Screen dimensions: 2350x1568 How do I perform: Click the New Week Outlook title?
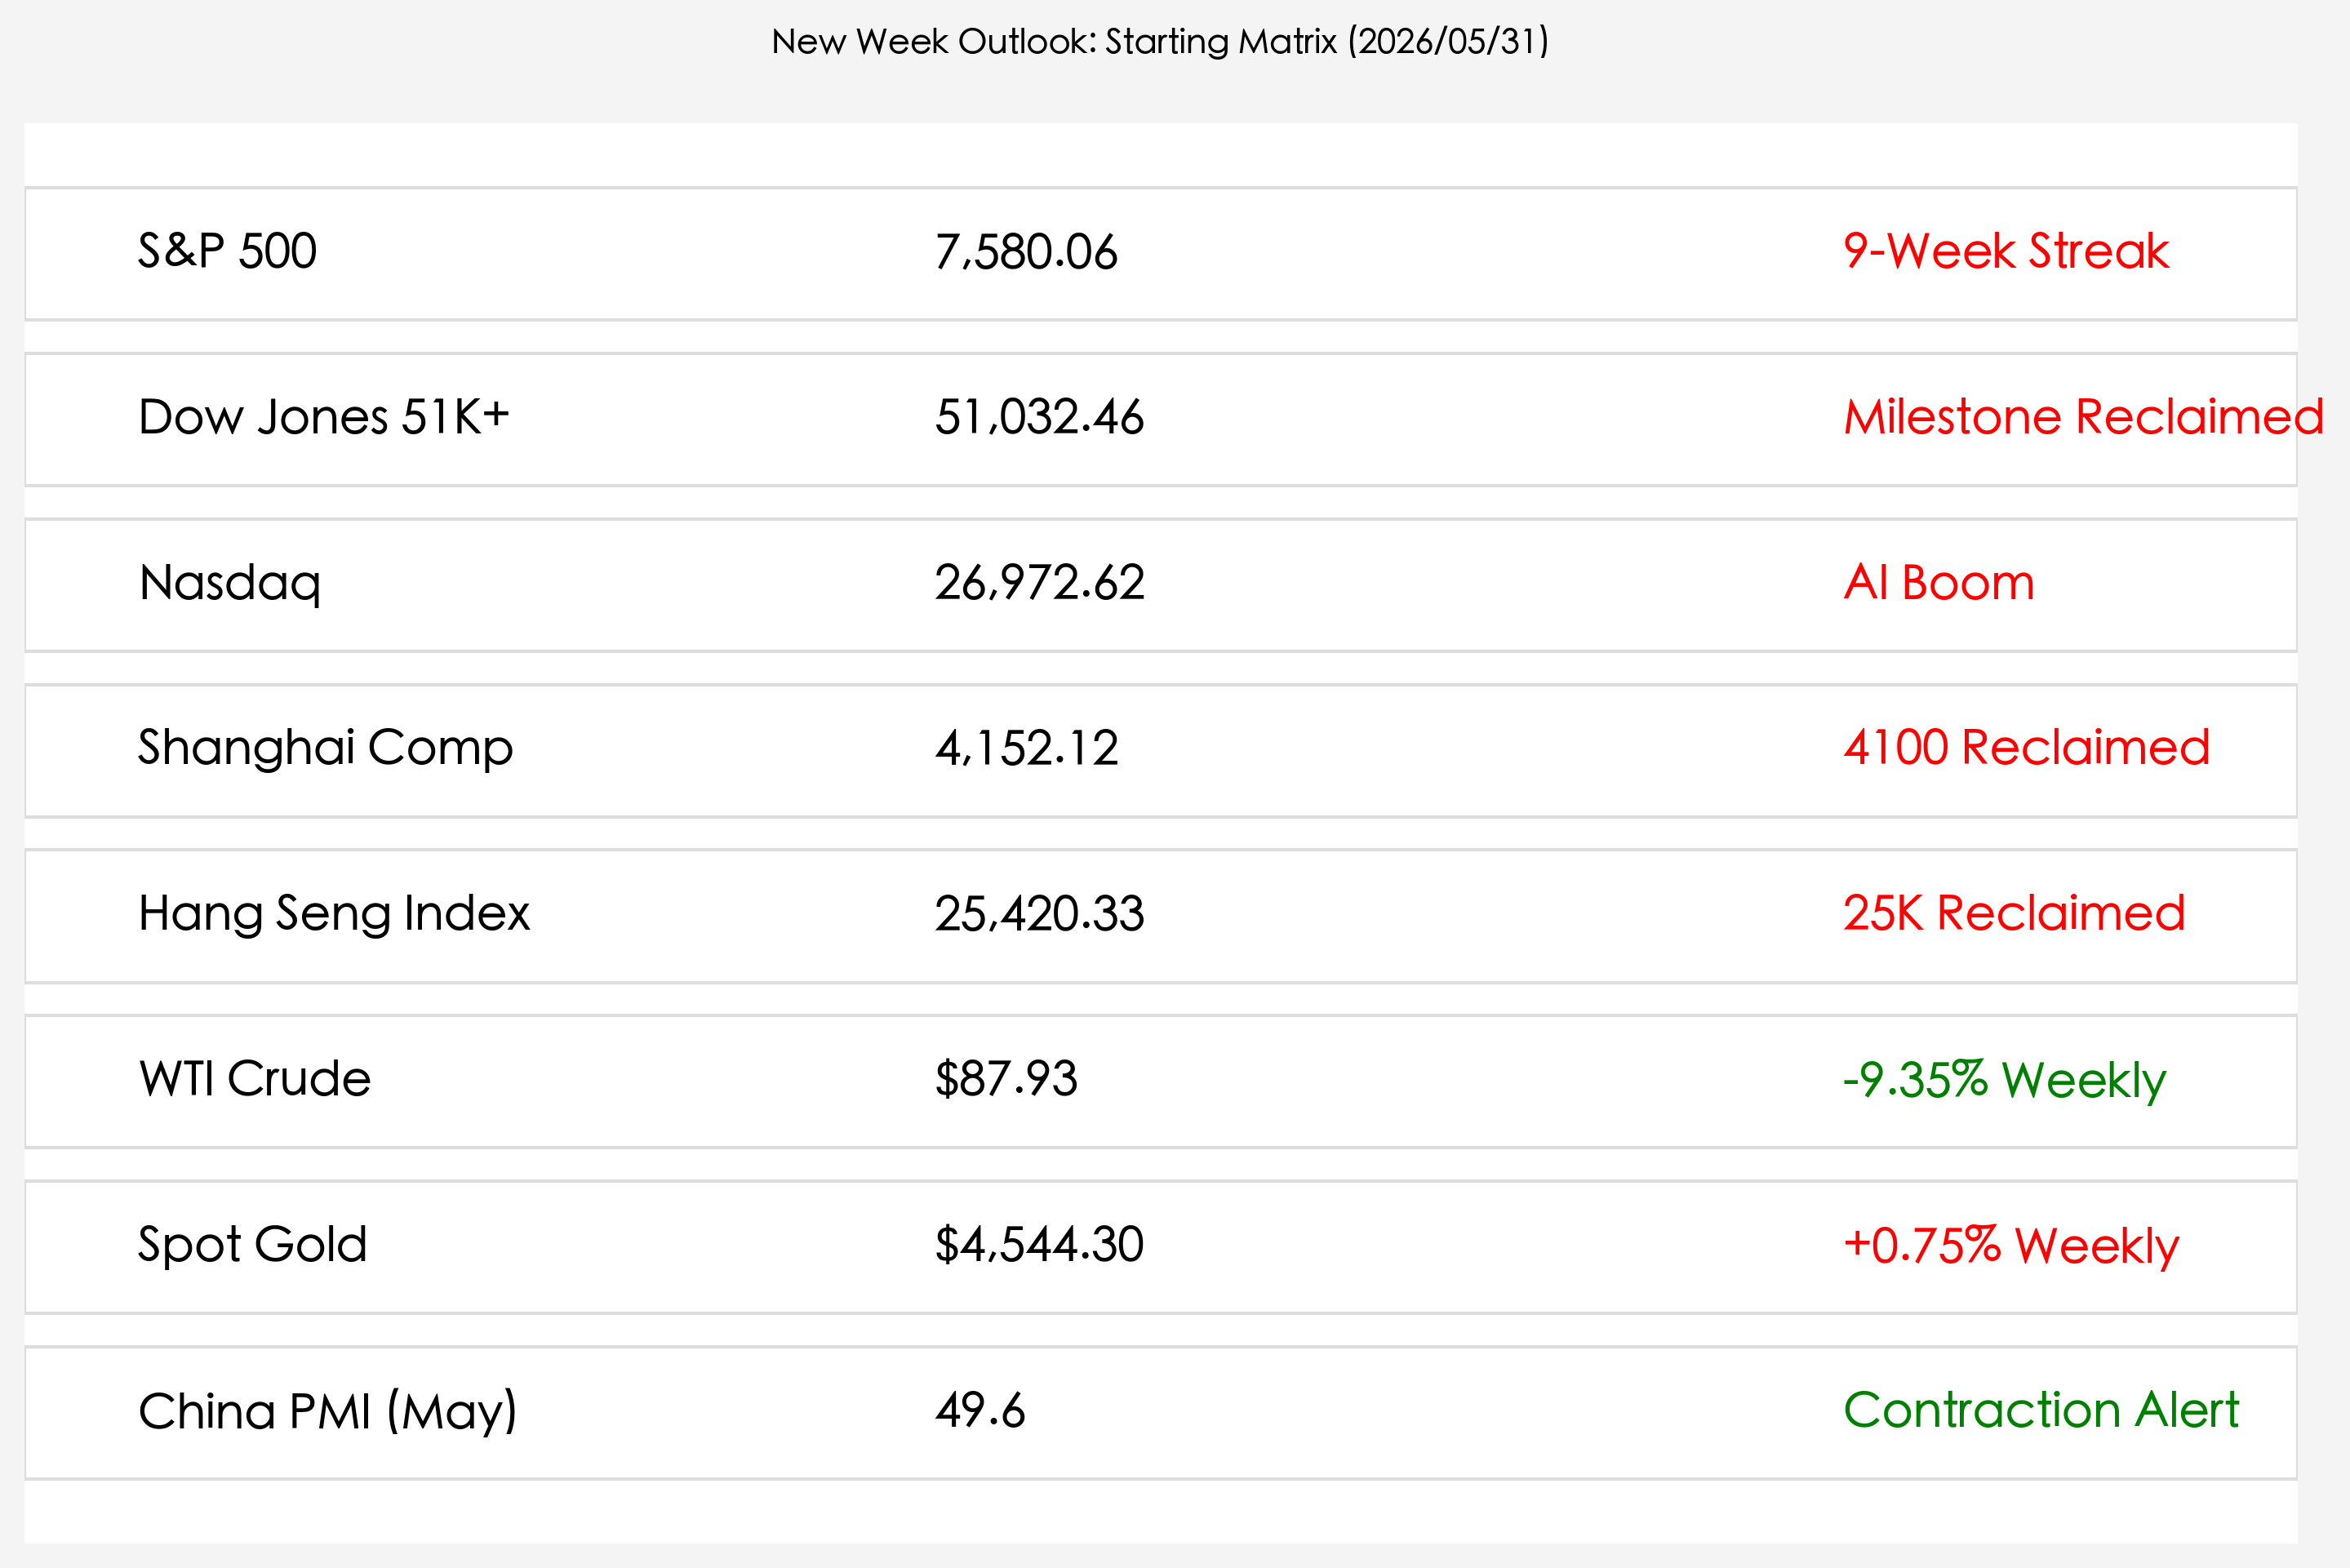coord(1160,42)
